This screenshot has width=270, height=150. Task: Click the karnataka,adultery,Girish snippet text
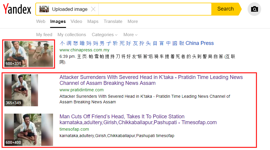click(117, 136)
